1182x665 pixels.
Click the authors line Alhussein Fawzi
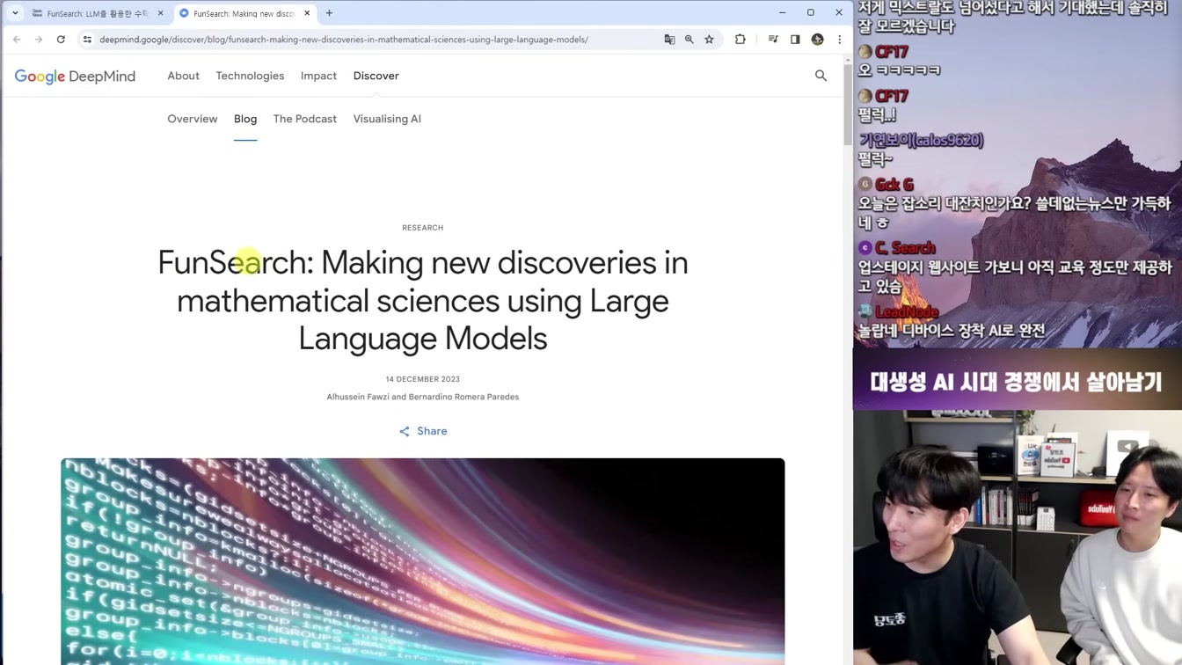coord(422,397)
